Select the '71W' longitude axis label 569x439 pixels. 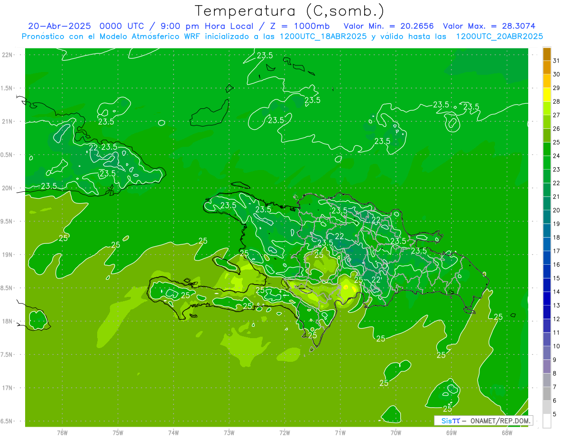(x=340, y=433)
